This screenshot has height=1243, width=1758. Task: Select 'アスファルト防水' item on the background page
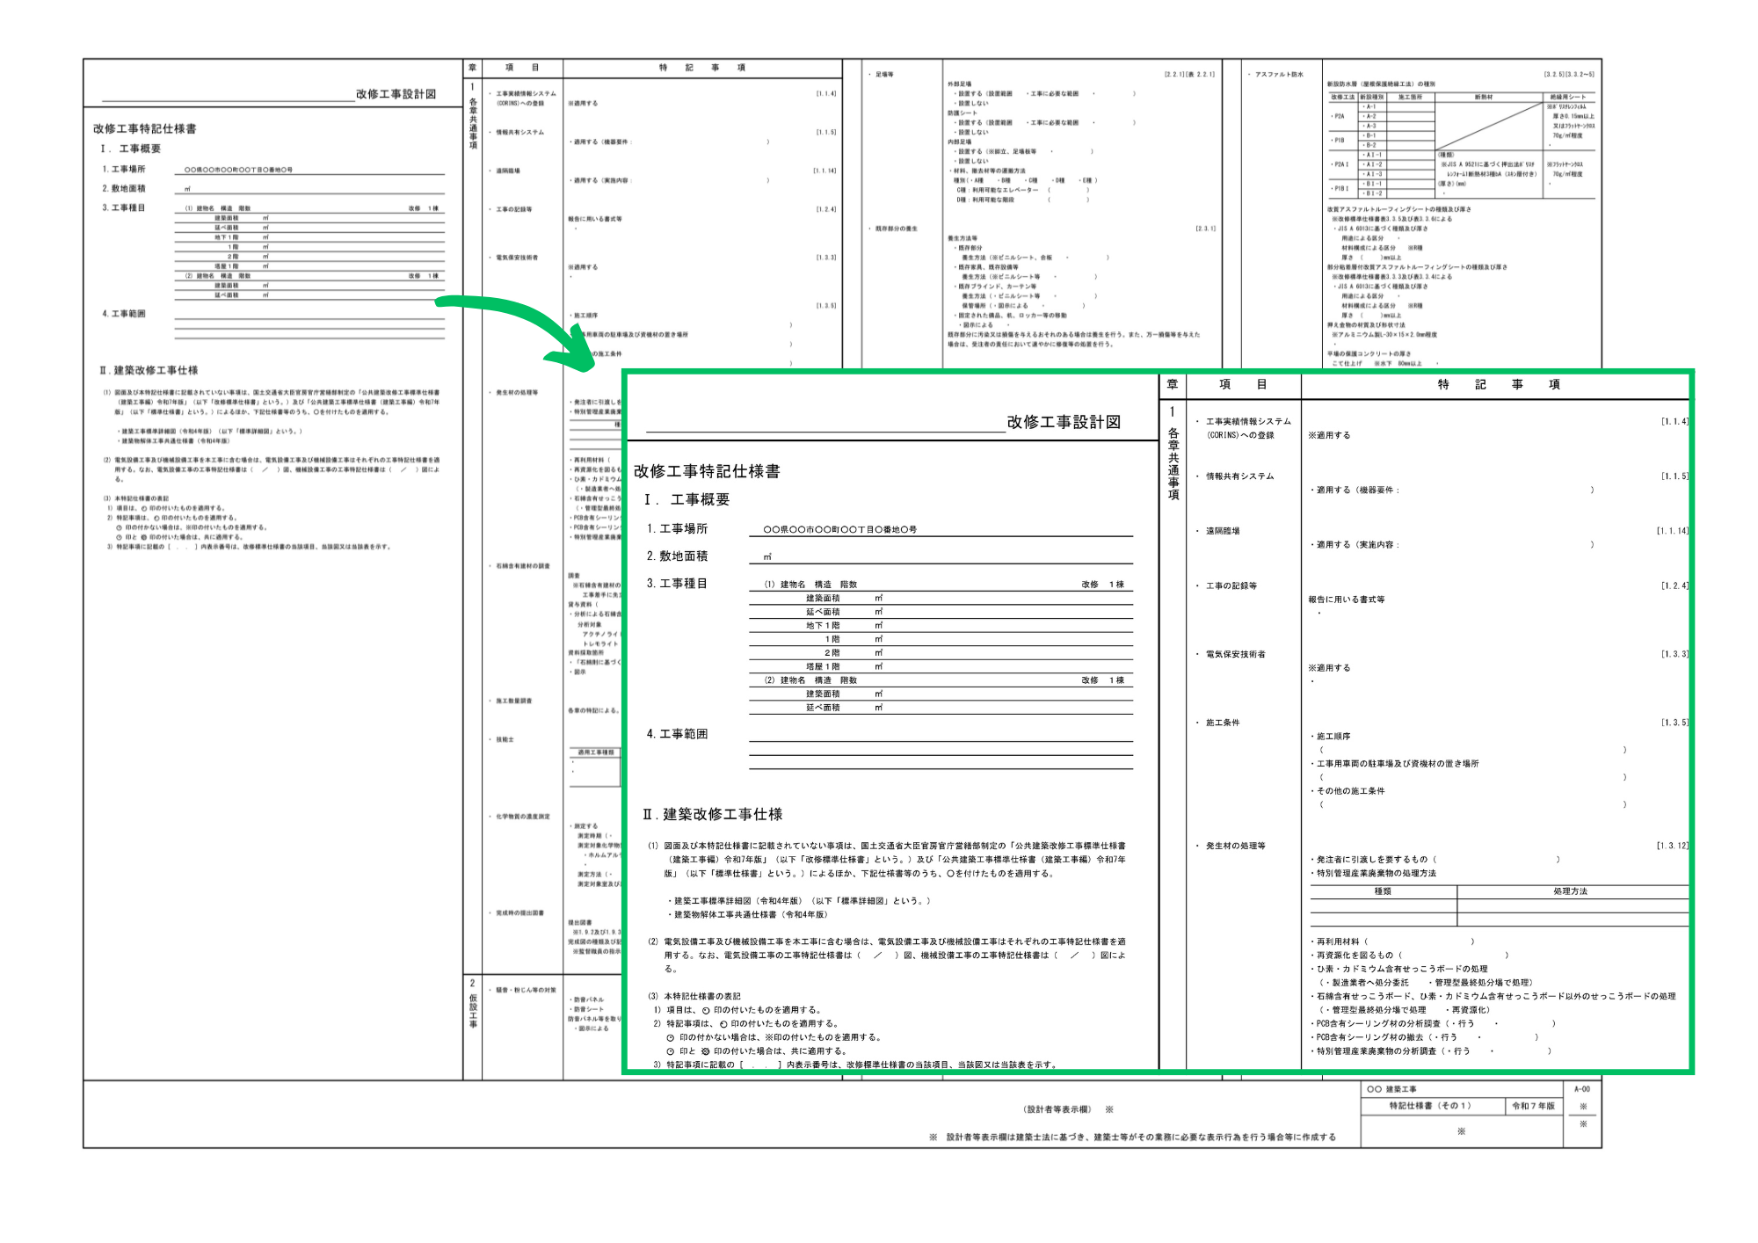1279,75
